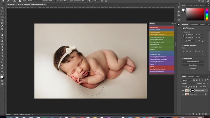210x118 pixels.
Task: Open the brush Mode dropdown
Action: (34, 1)
